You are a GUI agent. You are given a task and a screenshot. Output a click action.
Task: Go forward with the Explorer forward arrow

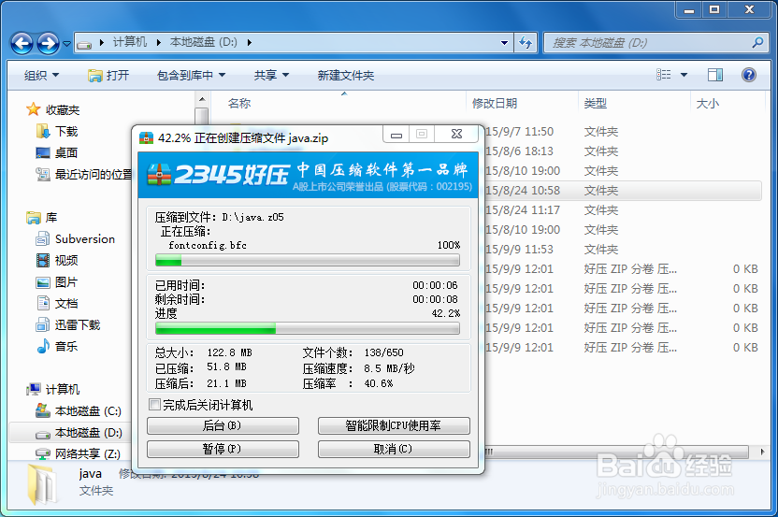(x=48, y=44)
